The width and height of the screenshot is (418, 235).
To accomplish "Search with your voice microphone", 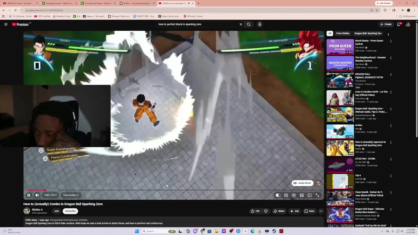I will (260, 24).
